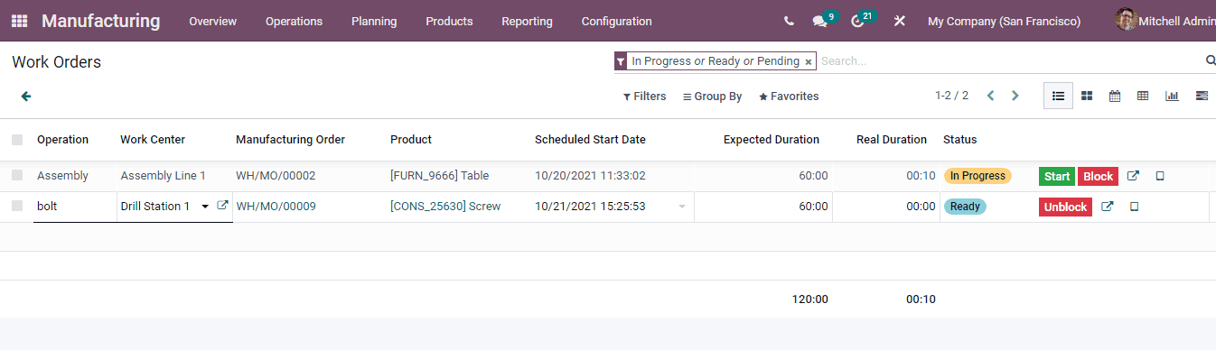Open the Operations menu
The height and width of the screenshot is (350, 1216).
tap(294, 21)
